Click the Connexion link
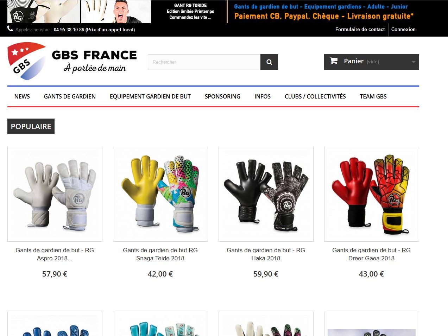448x336 pixels. click(x=403, y=30)
